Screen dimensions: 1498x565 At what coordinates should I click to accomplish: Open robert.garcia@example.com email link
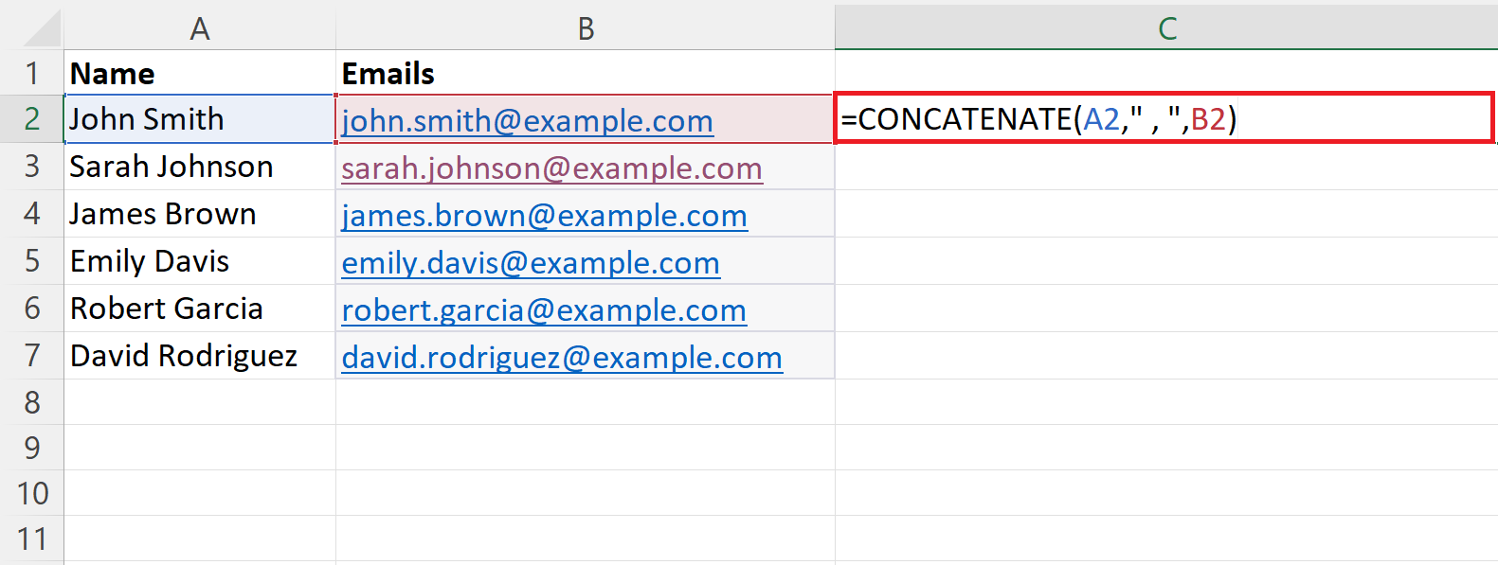(544, 310)
